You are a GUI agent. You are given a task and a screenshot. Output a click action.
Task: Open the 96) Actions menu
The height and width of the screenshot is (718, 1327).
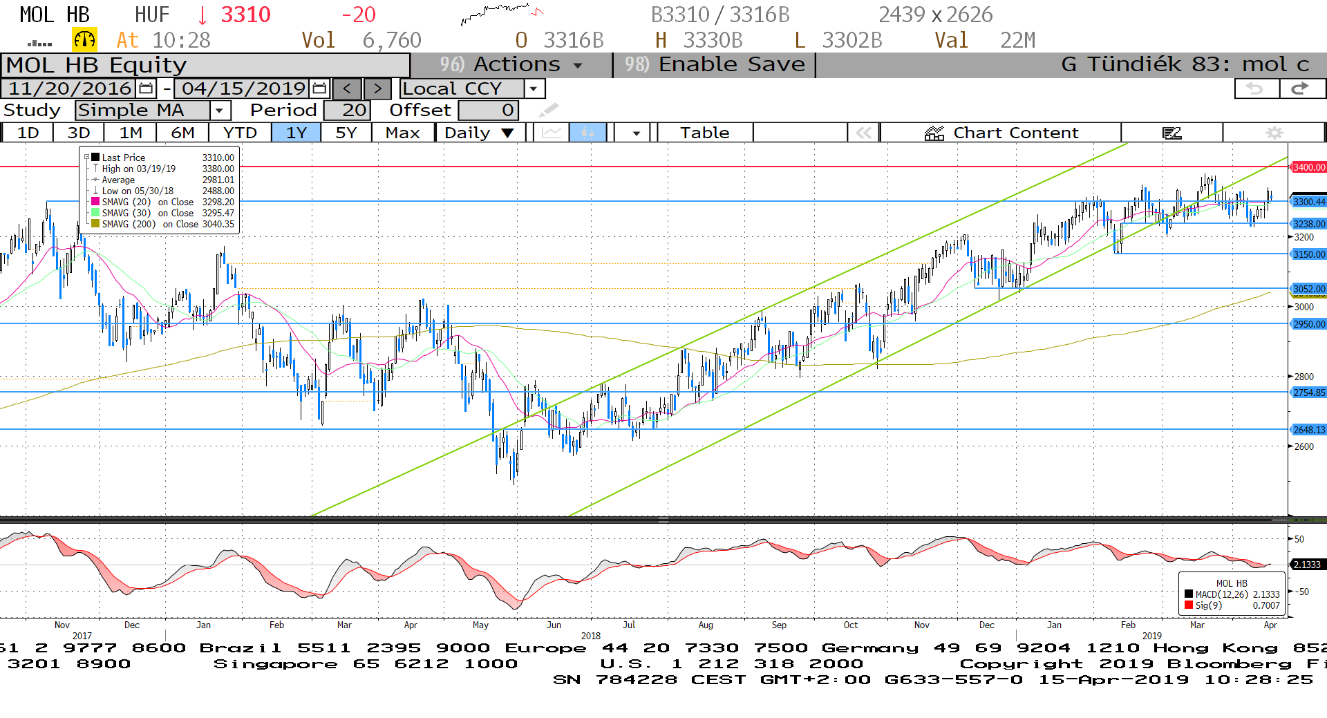point(511,65)
